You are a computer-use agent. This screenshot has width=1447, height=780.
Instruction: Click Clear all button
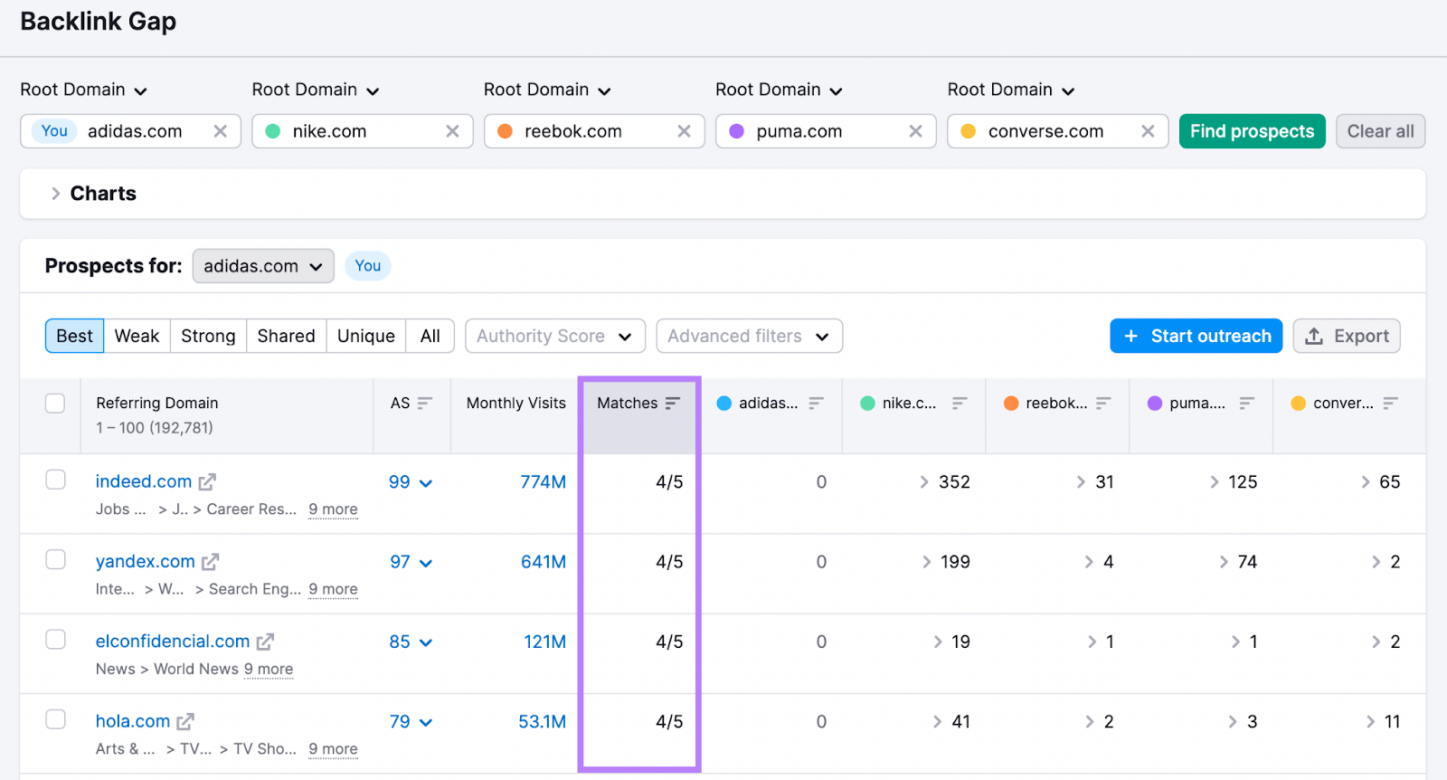coord(1381,131)
